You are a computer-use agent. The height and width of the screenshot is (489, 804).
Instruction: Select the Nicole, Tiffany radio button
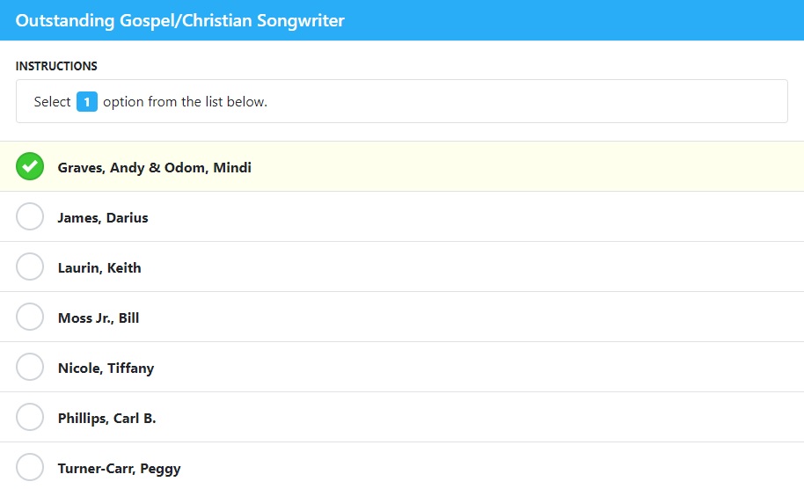[30, 367]
